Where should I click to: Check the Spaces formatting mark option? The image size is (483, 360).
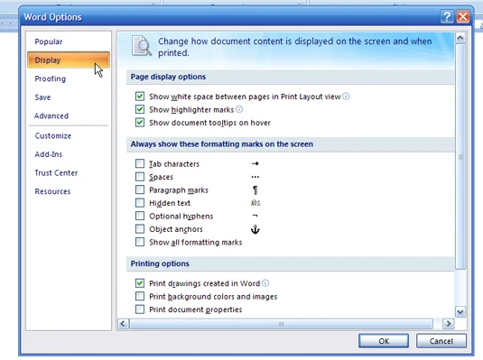pyautogui.click(x=140, y=177)
